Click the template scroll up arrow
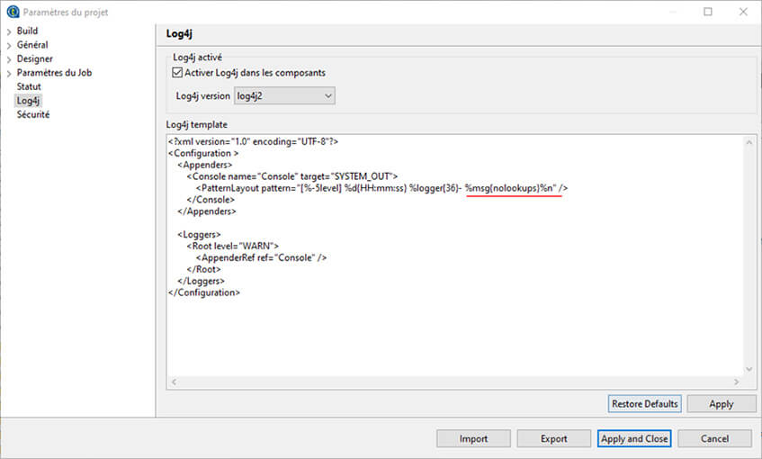Screen dimensions: 762x459 [x=749, y=142]
